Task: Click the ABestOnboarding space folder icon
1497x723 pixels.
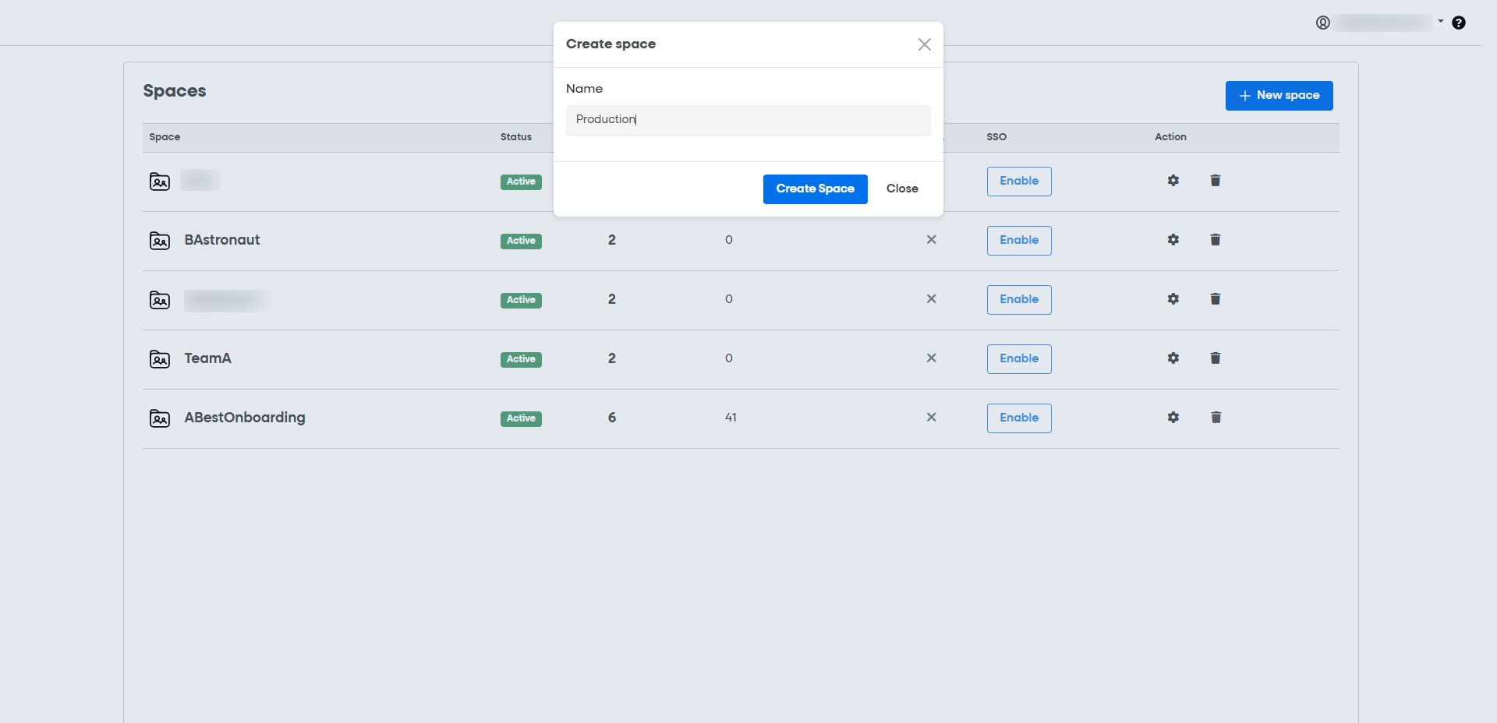Action: (x=160, y=418)
